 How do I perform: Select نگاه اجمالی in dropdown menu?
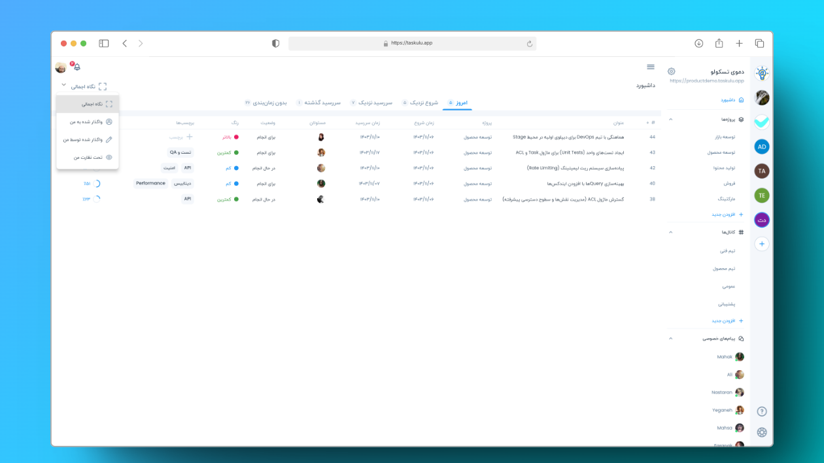[88, 104]
